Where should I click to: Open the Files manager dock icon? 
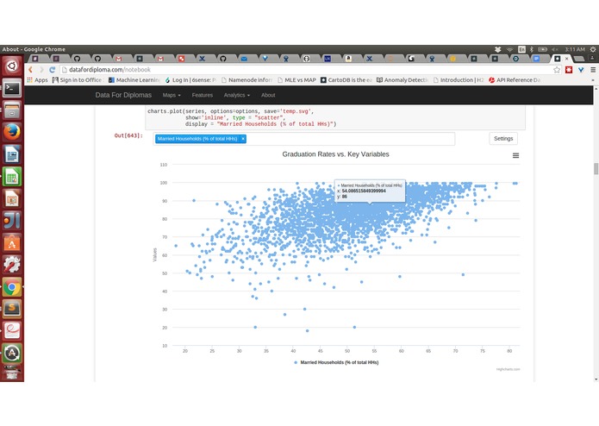(12, 110)
